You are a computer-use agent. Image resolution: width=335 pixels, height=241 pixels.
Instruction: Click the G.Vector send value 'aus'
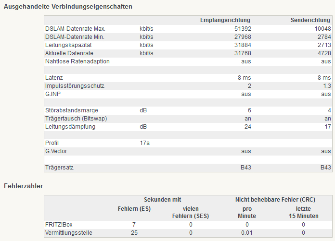click(x=326, y=151)
